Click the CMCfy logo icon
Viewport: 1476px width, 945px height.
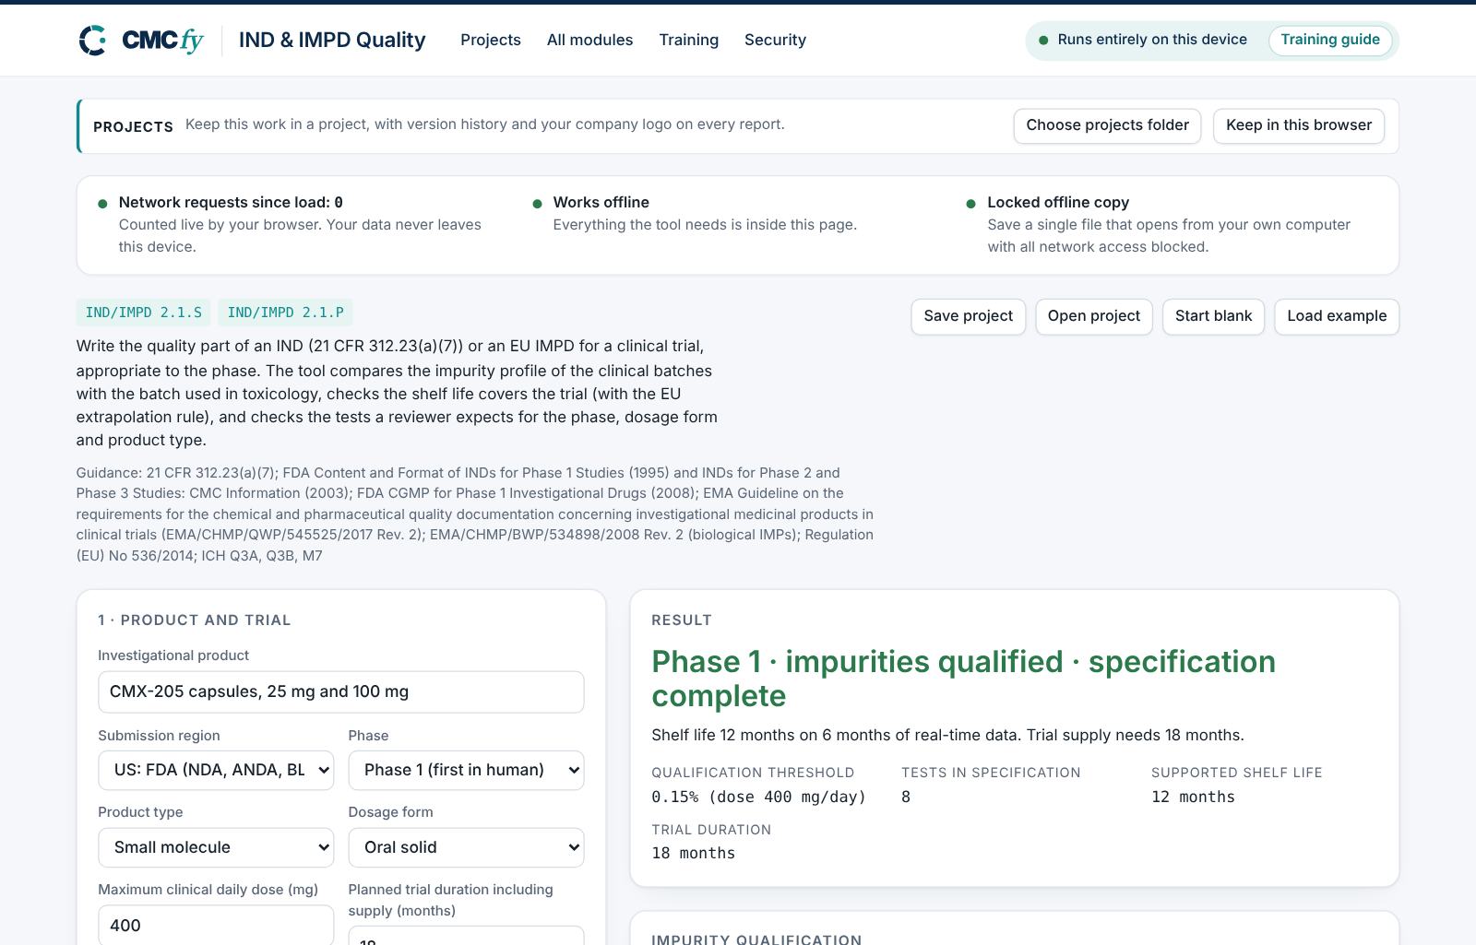[92, 41]
